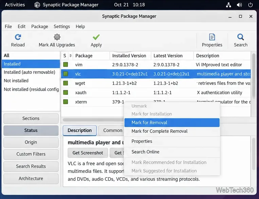Click the Get Screenshot button
The height and width of the screenshot is (199, 259).
88,153
